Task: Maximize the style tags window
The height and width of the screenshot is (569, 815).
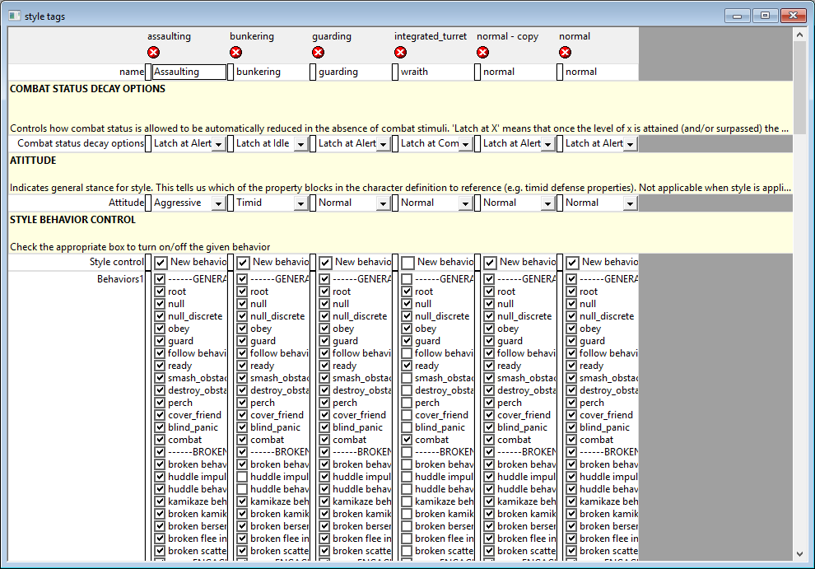Action: pyautogui.click(x=765, y=16)
